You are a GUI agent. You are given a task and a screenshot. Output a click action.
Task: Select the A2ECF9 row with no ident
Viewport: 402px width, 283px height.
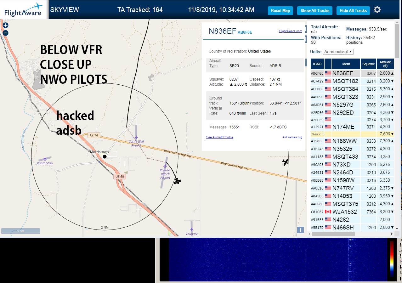click(x=352, y=119)
